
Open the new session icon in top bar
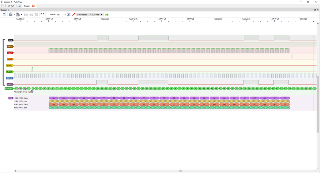[3, 6]
